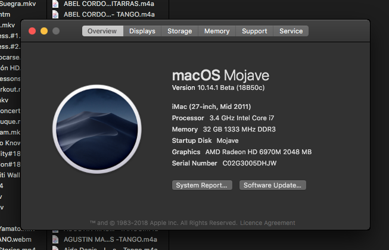Image resolution: width=389 pixels, height=250 pixels.
Task: Click the Startup Disk value Mojave
Action: click(228, 140)
